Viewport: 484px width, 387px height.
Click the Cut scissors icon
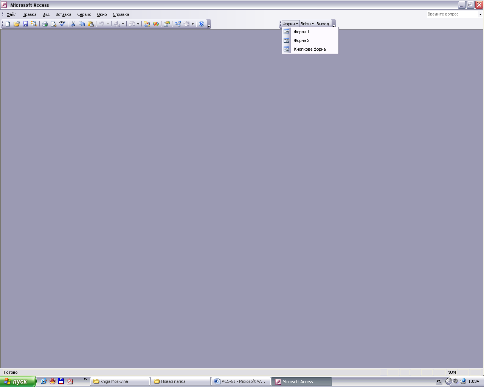tap(73, 24)
